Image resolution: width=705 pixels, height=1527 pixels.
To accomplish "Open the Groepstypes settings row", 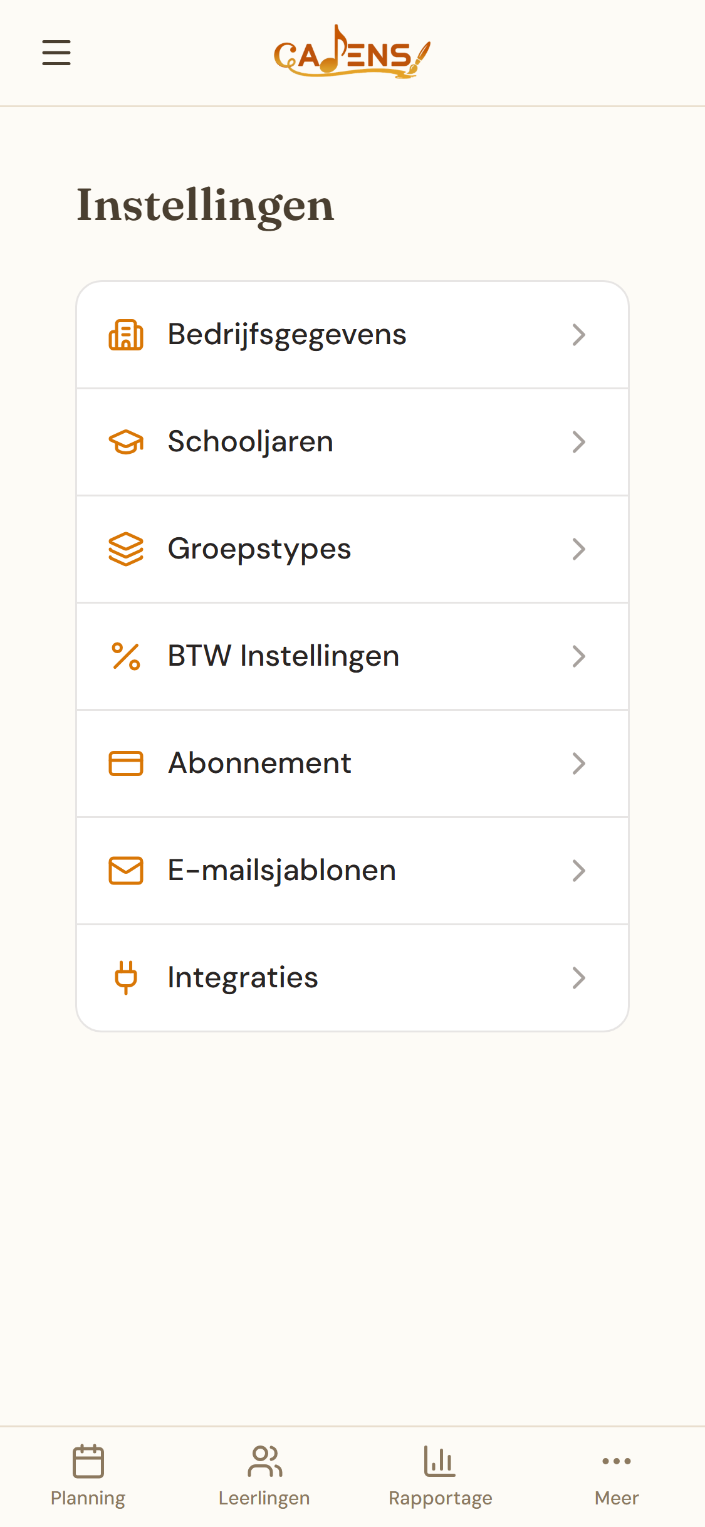I will pyautogui.click(x=352, y=549).
